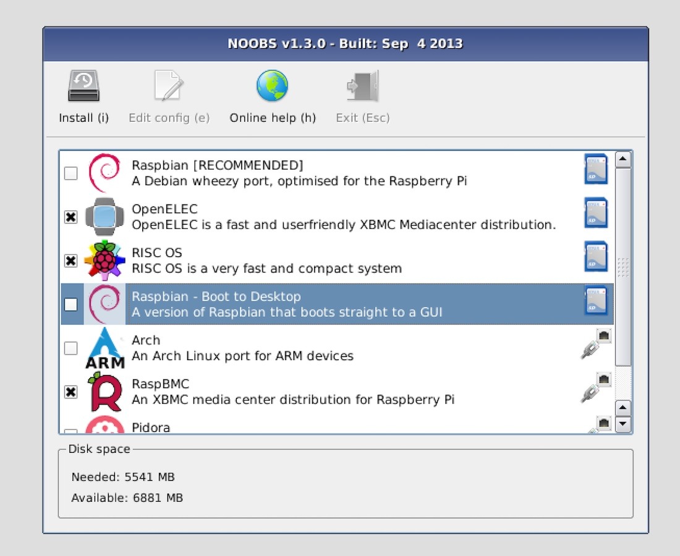The image size is (680, 556).
Task: Select the 'OpenELEC' title text
Action: [x=165, y=209]
